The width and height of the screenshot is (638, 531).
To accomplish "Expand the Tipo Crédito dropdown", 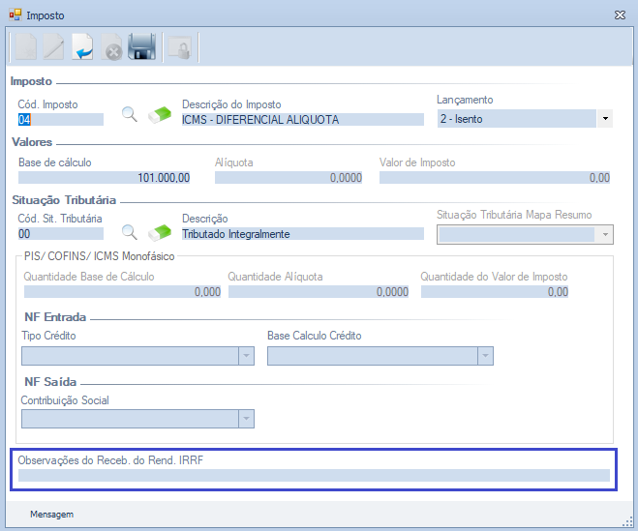I will tap(246, 356).
